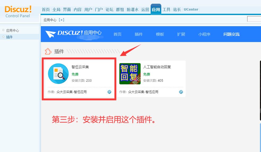Image resolution: width=261 pixels, height=152 pixels.
Task: Go to 扩展 in app center nav
Action: tap(181, 34)
